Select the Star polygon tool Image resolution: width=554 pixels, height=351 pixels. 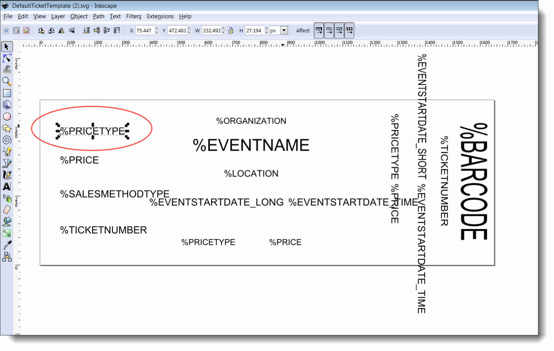[7, 128]
